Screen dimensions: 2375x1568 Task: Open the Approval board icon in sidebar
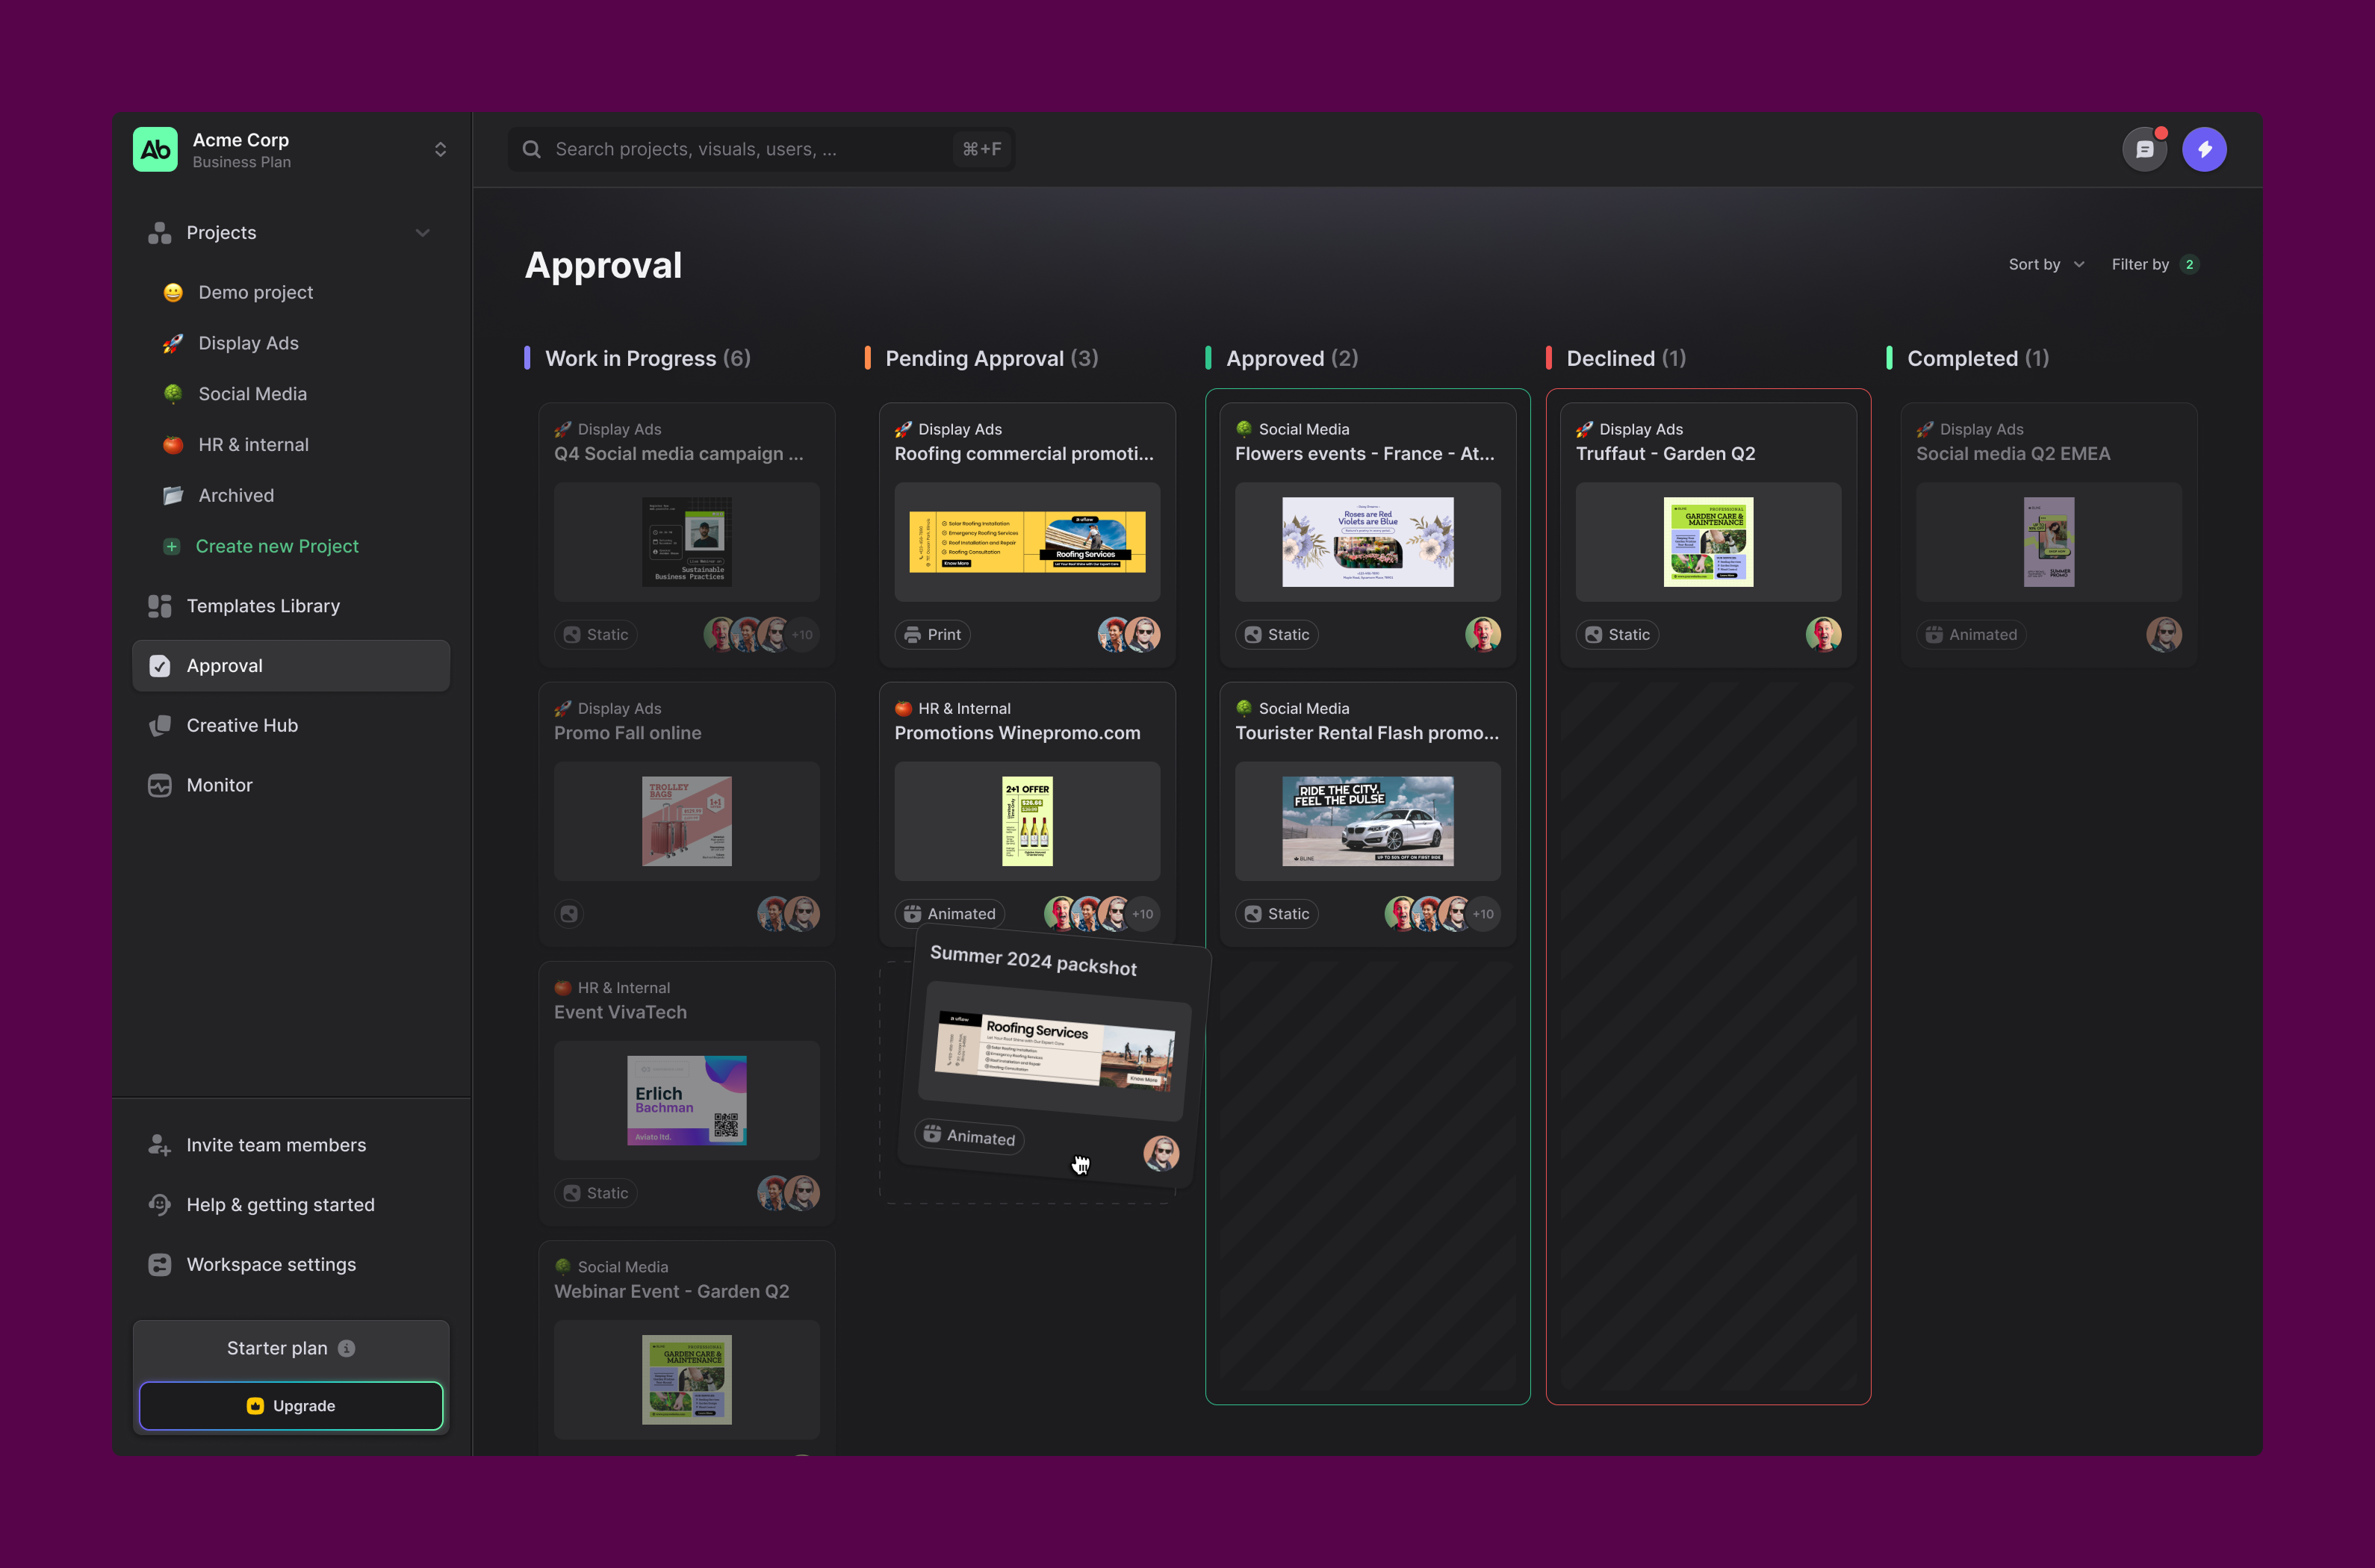(160, 665)
